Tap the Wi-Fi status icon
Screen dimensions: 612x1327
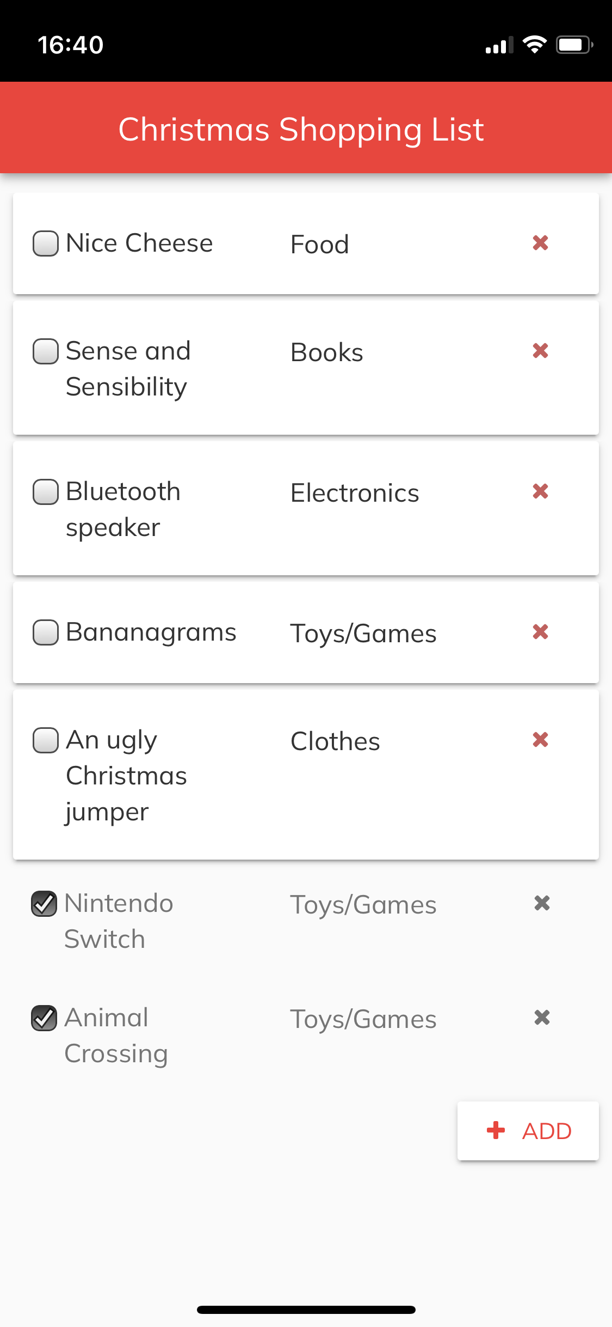pyautogui.click(x=534, y=45)
